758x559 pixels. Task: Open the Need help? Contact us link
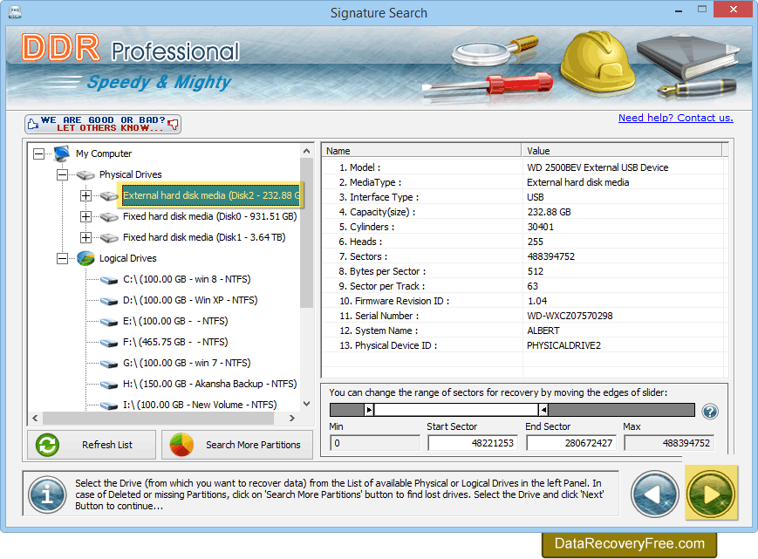point(676,118)
